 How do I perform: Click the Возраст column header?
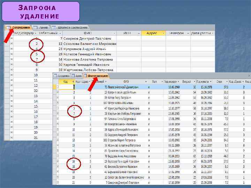188,82
